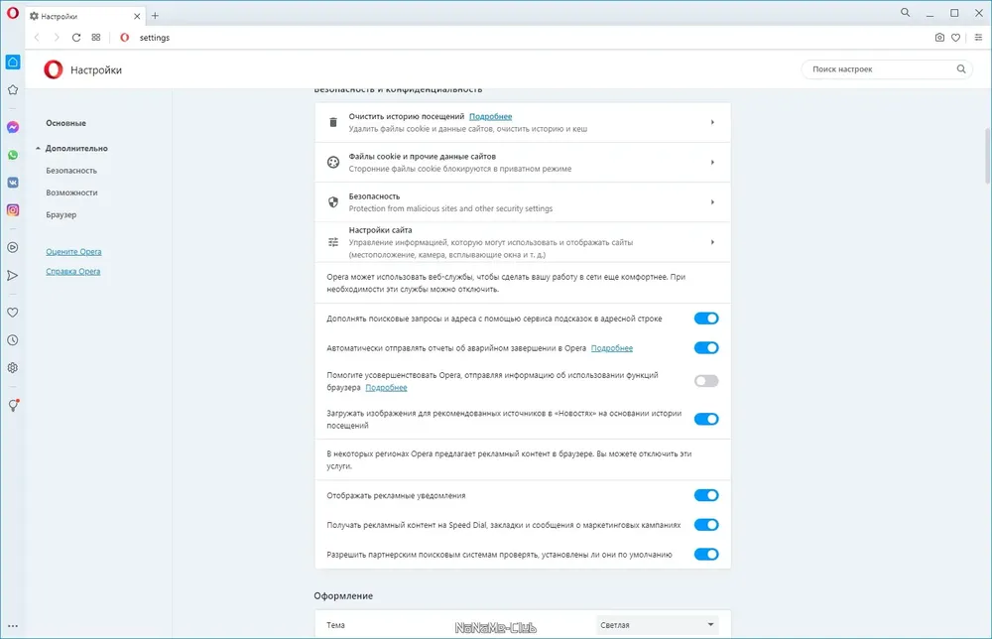Viewport: 992px width, 639px height.
Task: Expand Очистить историю посещений row
Action: coord(523,122)
